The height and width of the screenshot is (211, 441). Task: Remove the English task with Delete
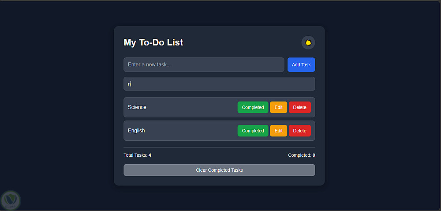(300, 131)
